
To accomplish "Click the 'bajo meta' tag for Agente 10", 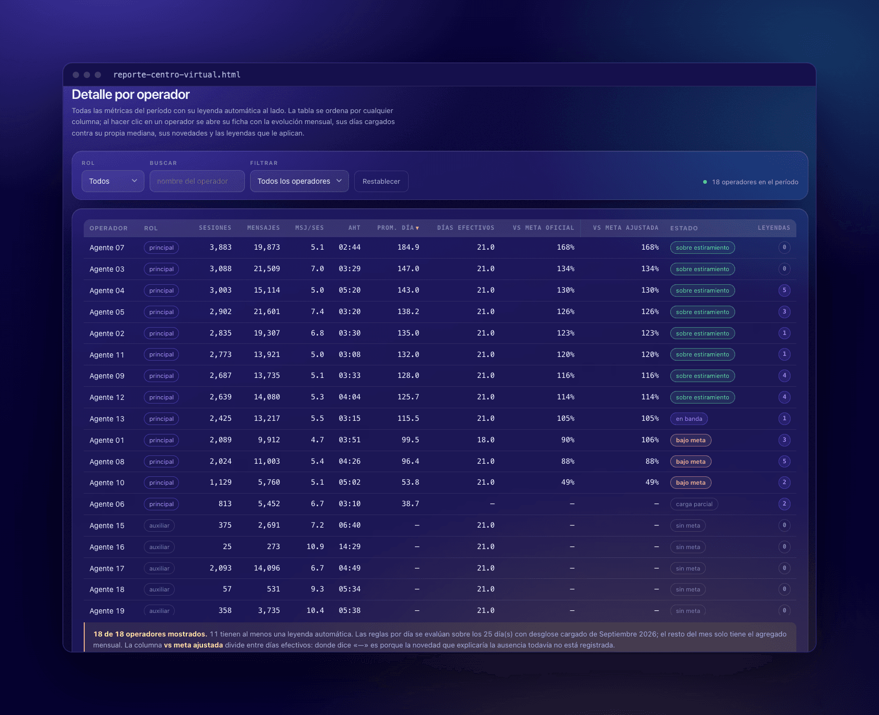I will click(x=691, y=483).
